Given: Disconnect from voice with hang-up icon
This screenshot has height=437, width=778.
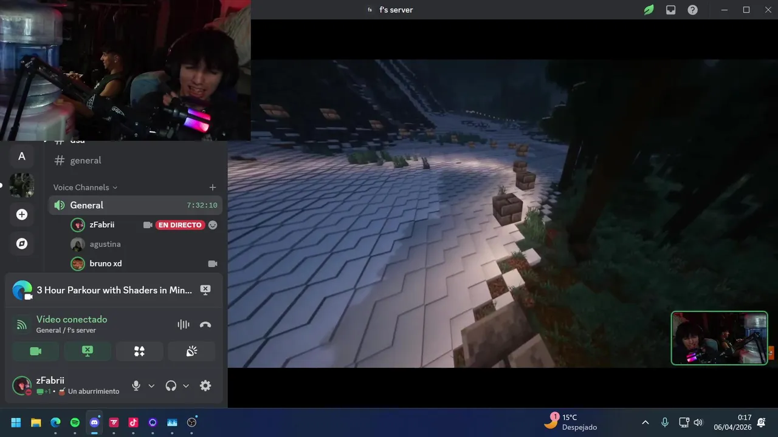Looking at the screenshot, I should click(205, 325).
